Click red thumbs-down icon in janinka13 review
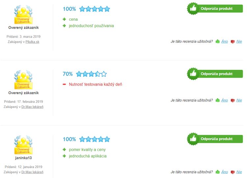This screenshot has height=178, width=247. click(233, 172)
